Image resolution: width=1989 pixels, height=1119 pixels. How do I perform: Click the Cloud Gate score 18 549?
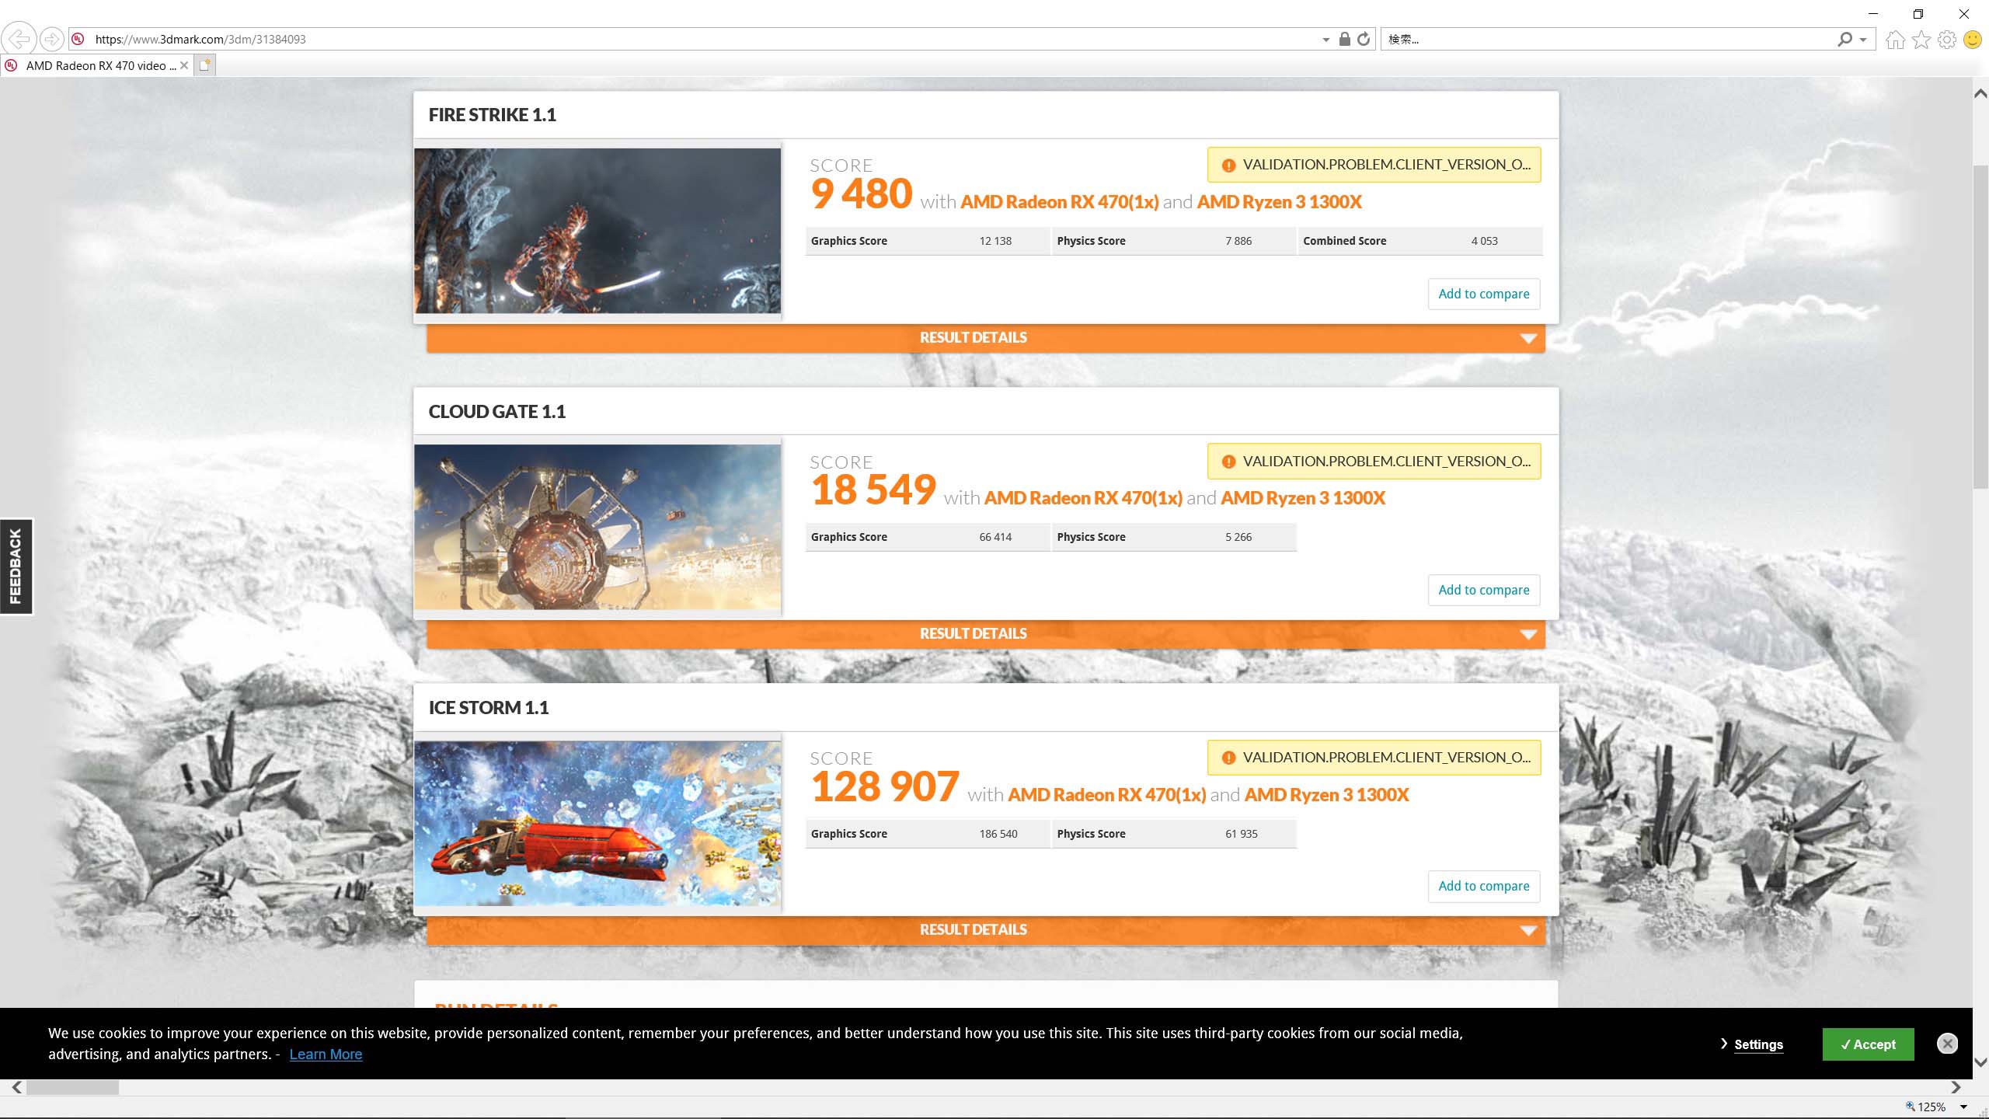873,490
